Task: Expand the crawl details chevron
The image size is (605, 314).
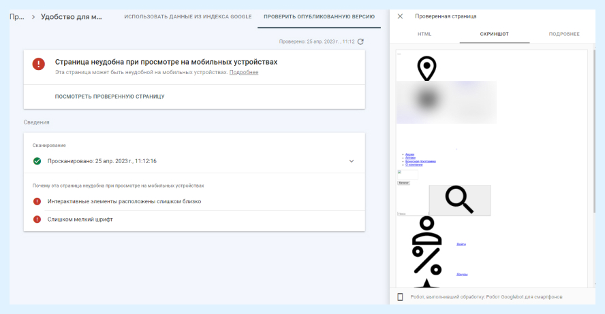Action: pos(352,161)
